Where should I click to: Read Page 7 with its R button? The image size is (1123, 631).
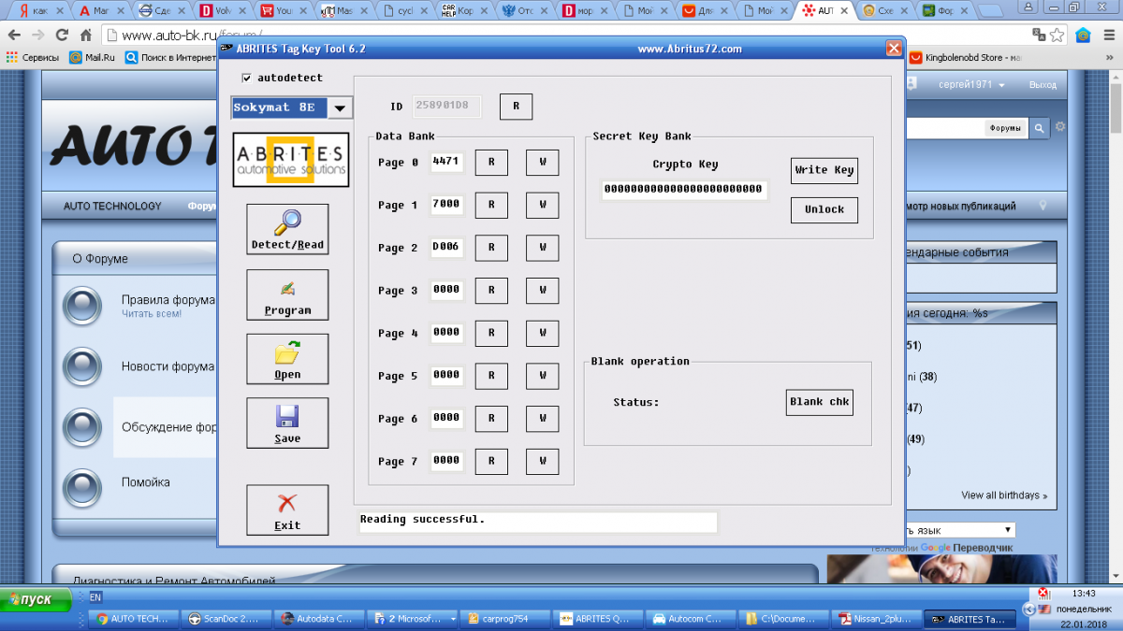491,461
